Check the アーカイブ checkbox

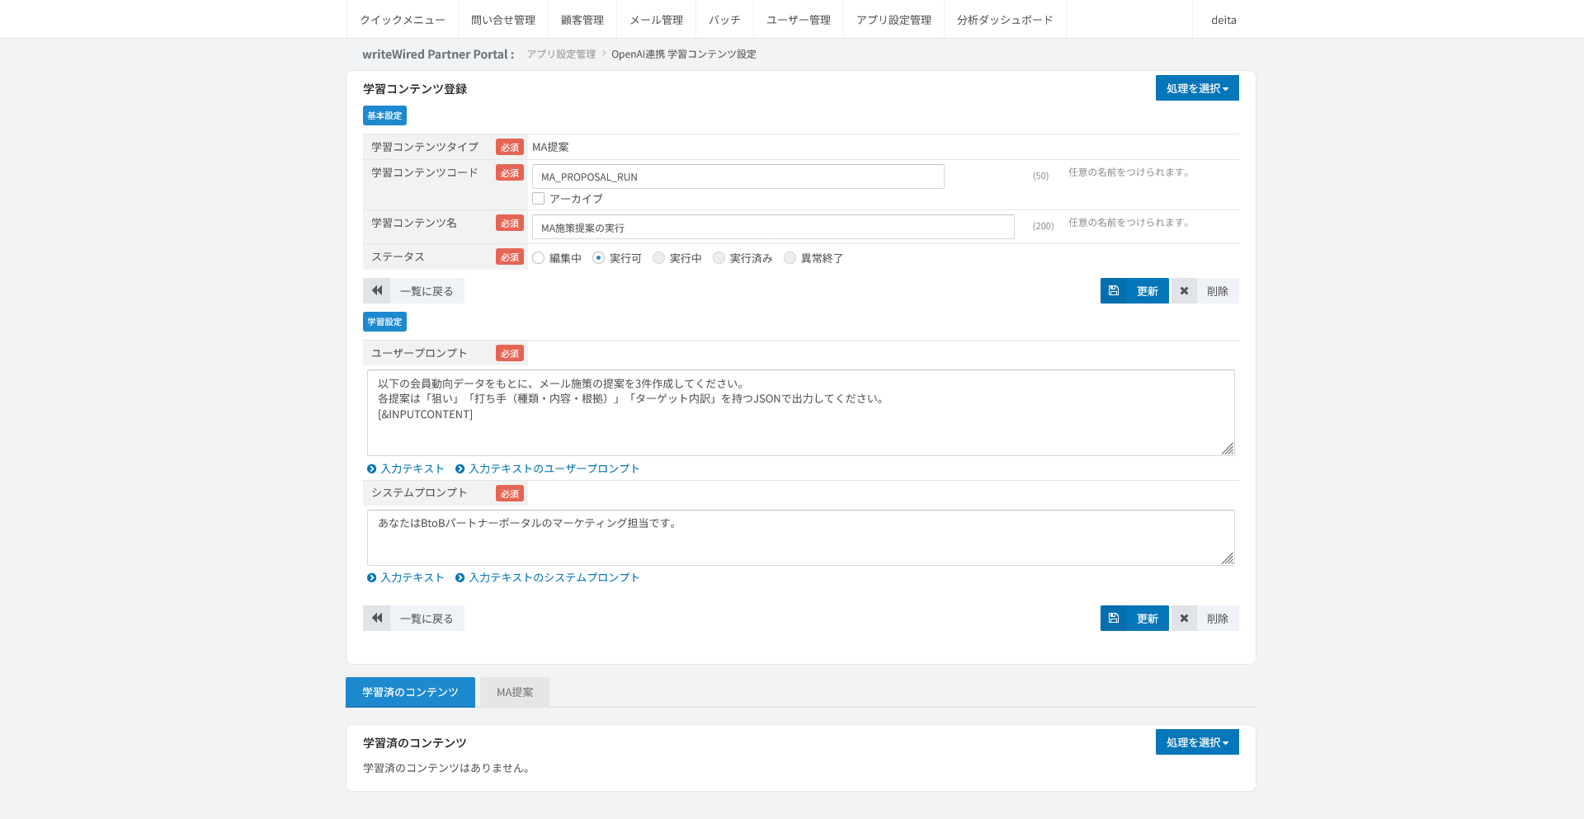pyautogui.click(x=539, y=199)
